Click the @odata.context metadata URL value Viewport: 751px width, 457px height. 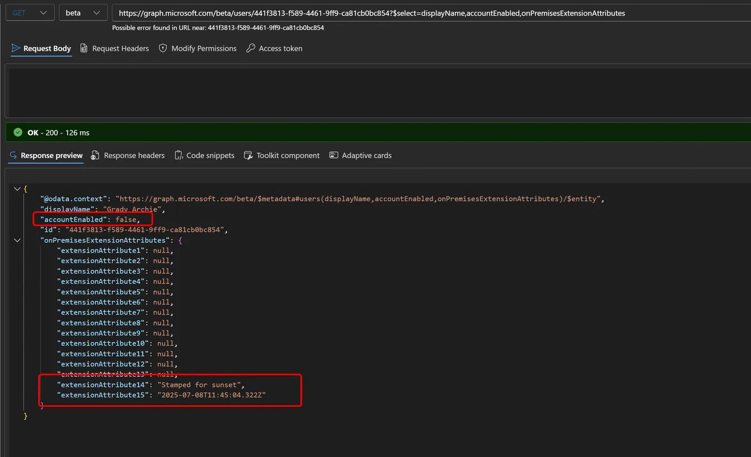click(358, 199)
